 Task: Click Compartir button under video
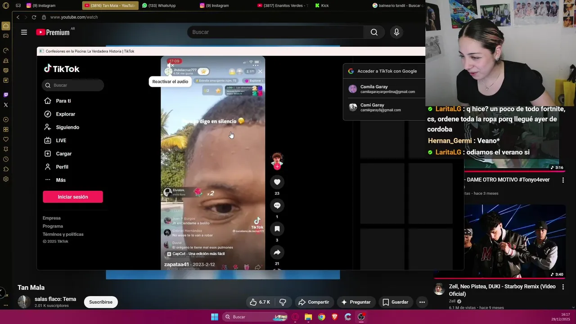pyautogui.click(x=314, y=302)
